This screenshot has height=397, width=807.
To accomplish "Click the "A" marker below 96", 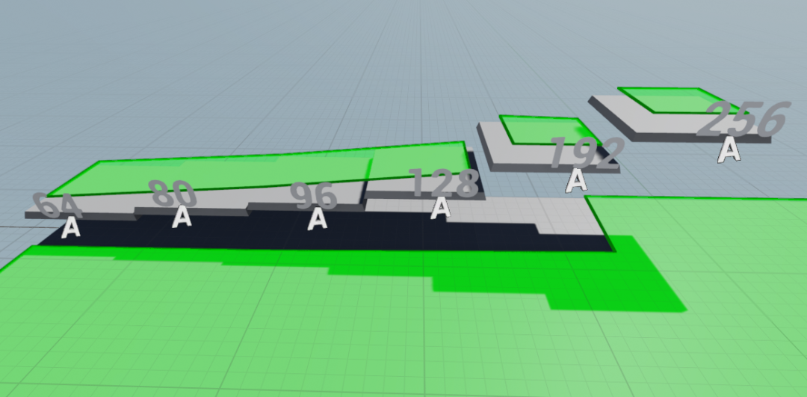I will pos(318,219).
